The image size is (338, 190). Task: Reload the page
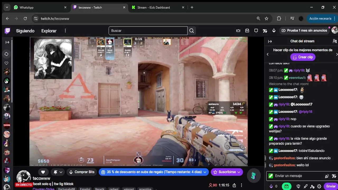25,18
